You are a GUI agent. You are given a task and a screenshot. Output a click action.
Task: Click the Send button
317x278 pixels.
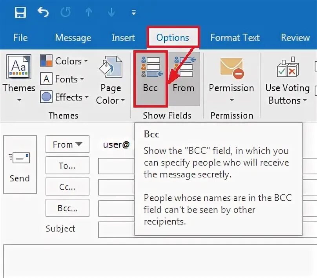tap(20, 164)
